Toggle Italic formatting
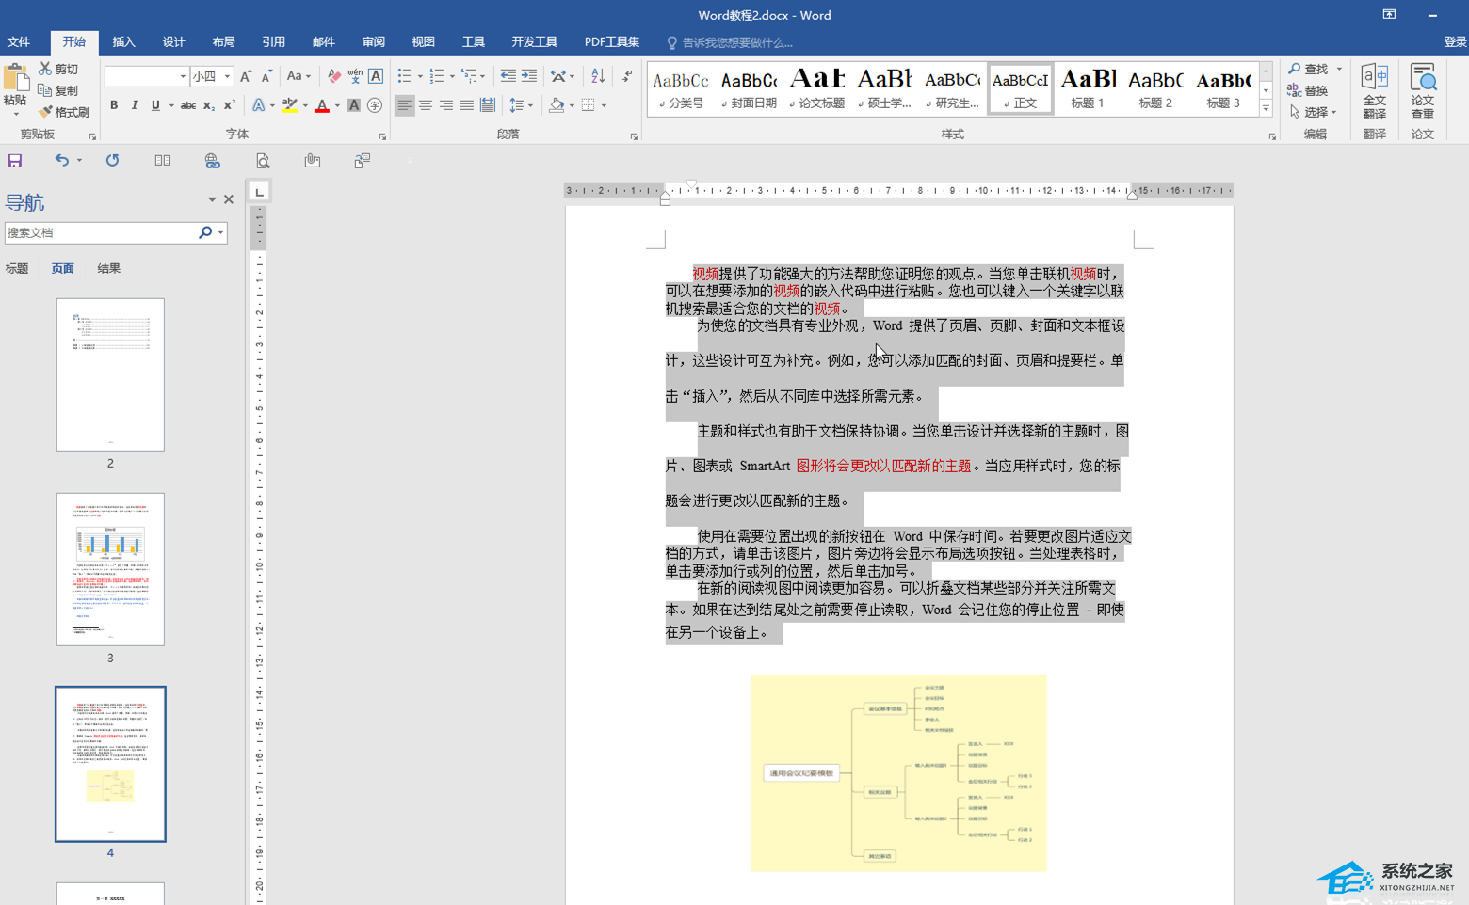 pos(135,105)
